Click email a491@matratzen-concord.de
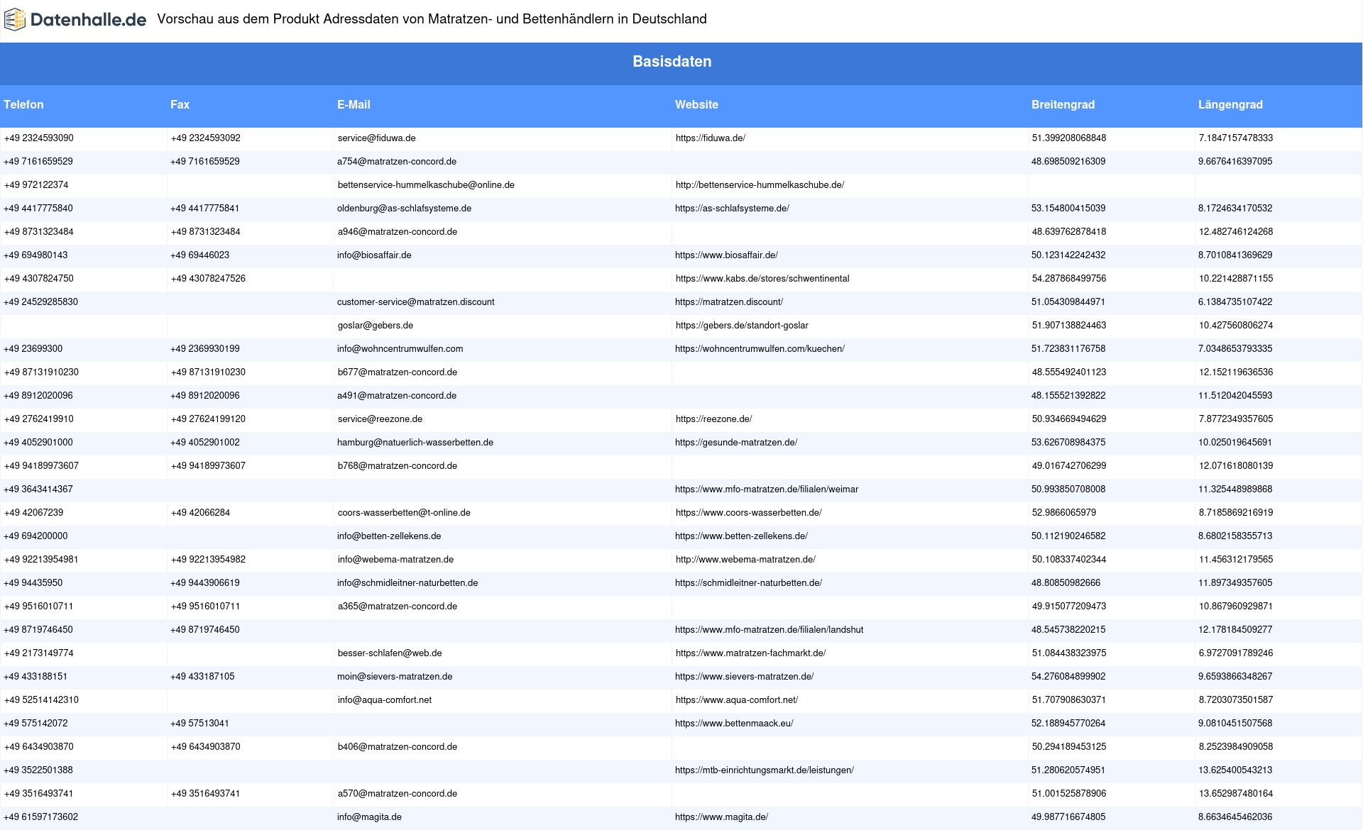This screenshot has width=1363, height=830. [397, 396]
